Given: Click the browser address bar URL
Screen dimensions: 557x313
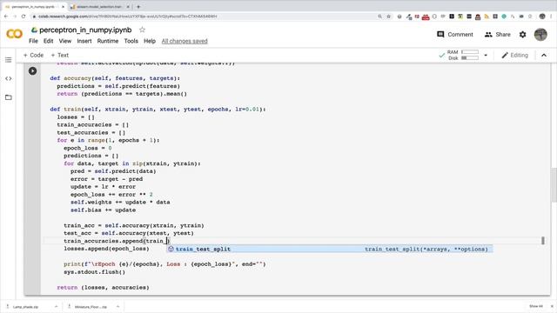Looking at the screenshot, I should click(128, 17).
